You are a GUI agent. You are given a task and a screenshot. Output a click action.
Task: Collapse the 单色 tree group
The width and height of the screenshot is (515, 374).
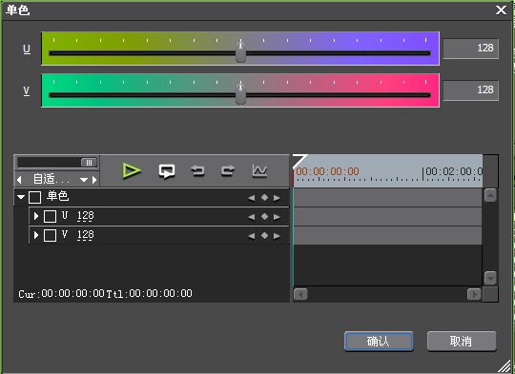[21, 197]
